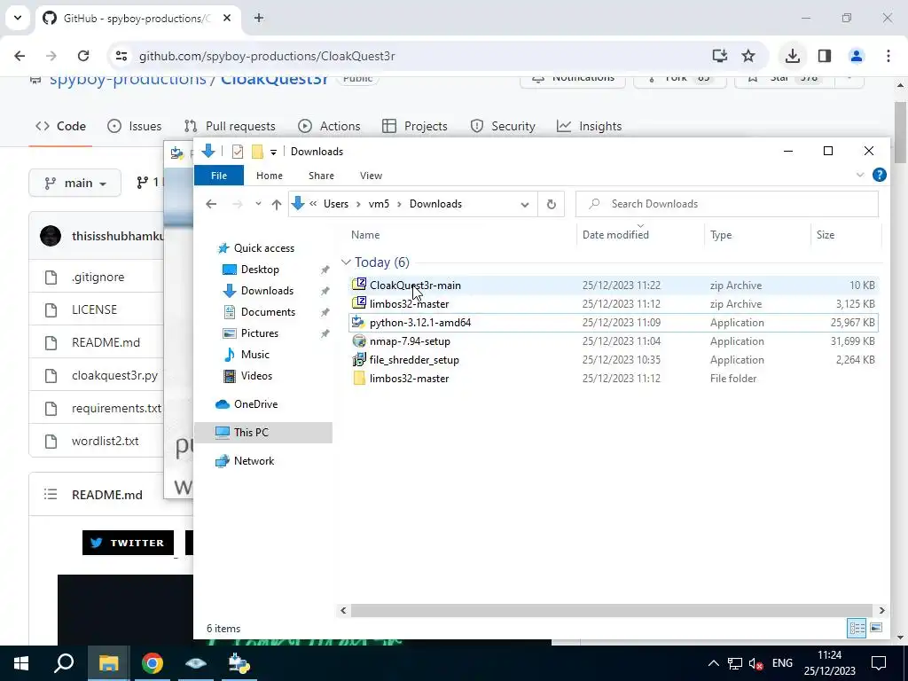This screenshot has height=681, width=908.
Task: Click the Search Downloads field
Action: point(727,204)
